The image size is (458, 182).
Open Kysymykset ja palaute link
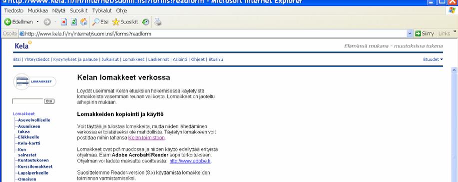click(75, 59)
